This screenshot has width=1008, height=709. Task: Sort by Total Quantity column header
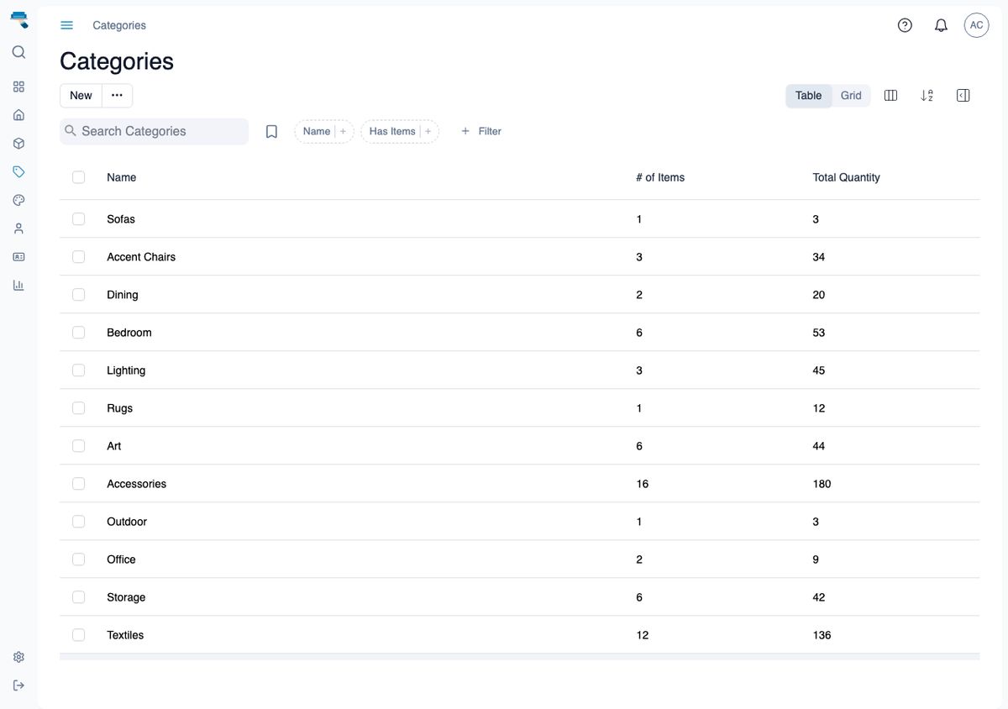tap(846, 177)
